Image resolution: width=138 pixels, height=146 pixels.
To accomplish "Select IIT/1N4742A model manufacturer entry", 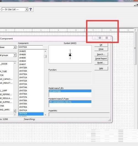I will click(x=70, y=91).
